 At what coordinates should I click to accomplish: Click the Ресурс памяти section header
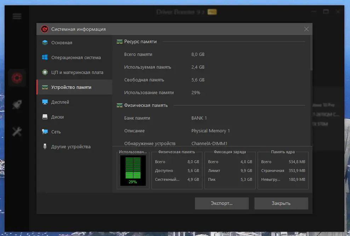point(140,42)
